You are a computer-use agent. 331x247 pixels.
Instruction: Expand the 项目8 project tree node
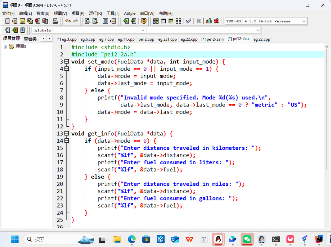click(5, 47)
